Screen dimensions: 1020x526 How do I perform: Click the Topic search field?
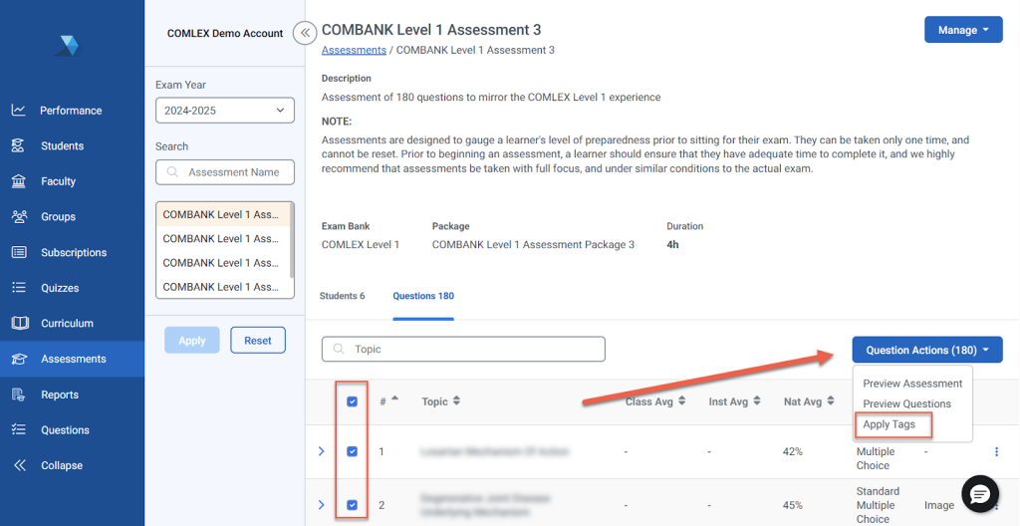463,350
